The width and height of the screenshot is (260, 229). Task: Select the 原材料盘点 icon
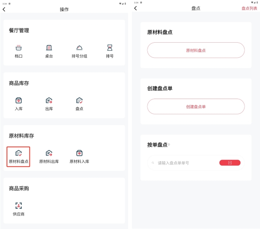click(x=19, y=153)
